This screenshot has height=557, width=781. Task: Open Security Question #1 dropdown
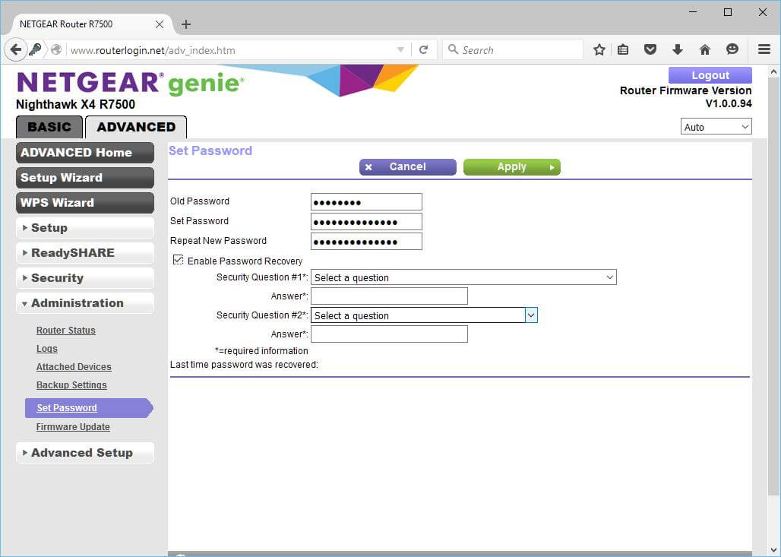pyautogui.click(x=463, y=277)
